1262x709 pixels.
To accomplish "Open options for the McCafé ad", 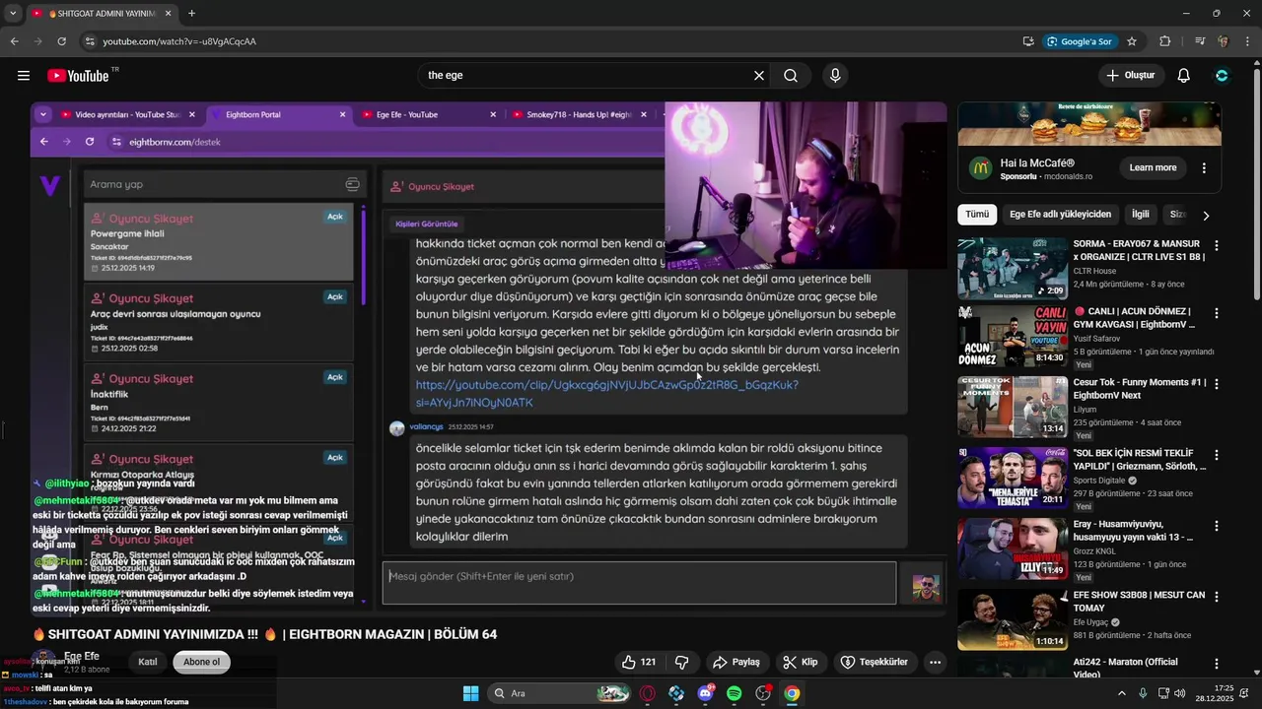I will (x=1204, y=168).
